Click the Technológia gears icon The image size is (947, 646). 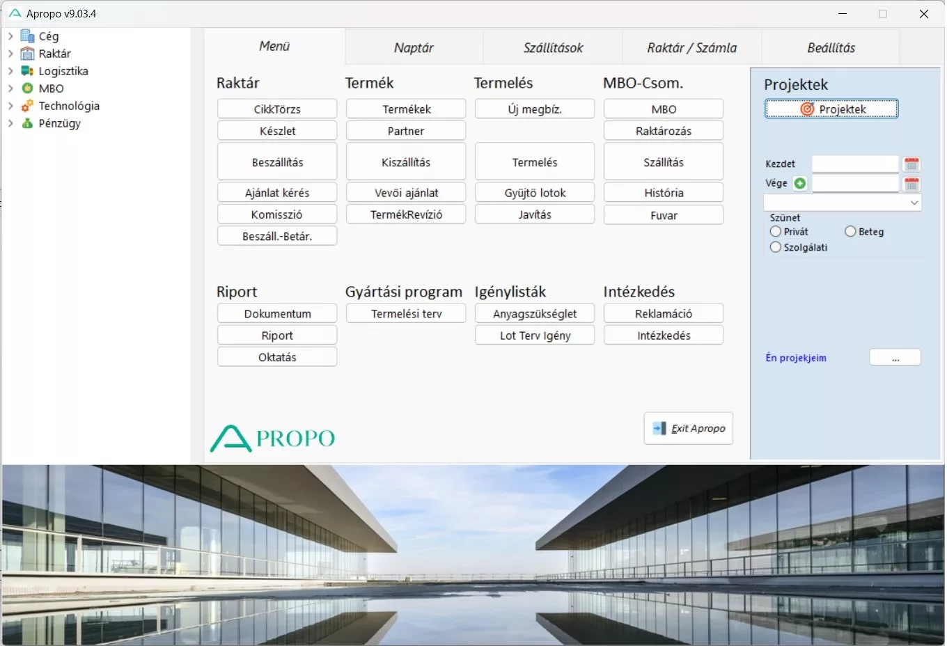(x=27, y=106)
